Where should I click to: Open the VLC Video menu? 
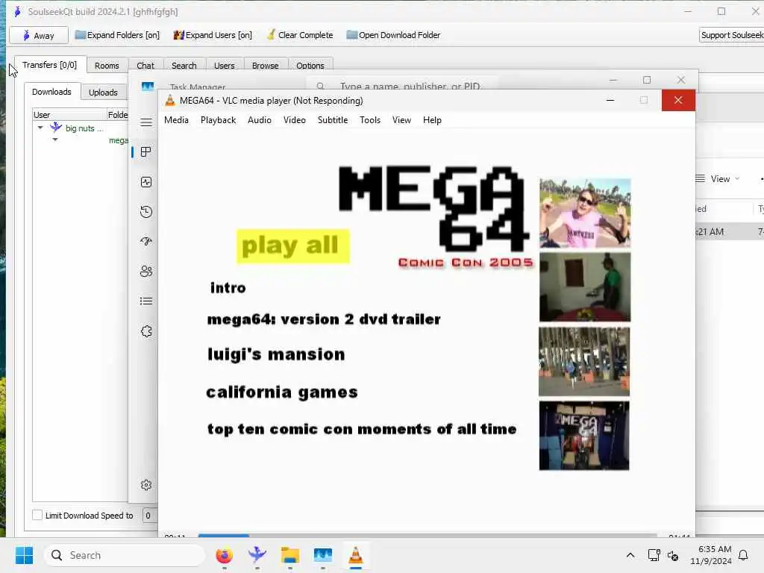[294, 120]
